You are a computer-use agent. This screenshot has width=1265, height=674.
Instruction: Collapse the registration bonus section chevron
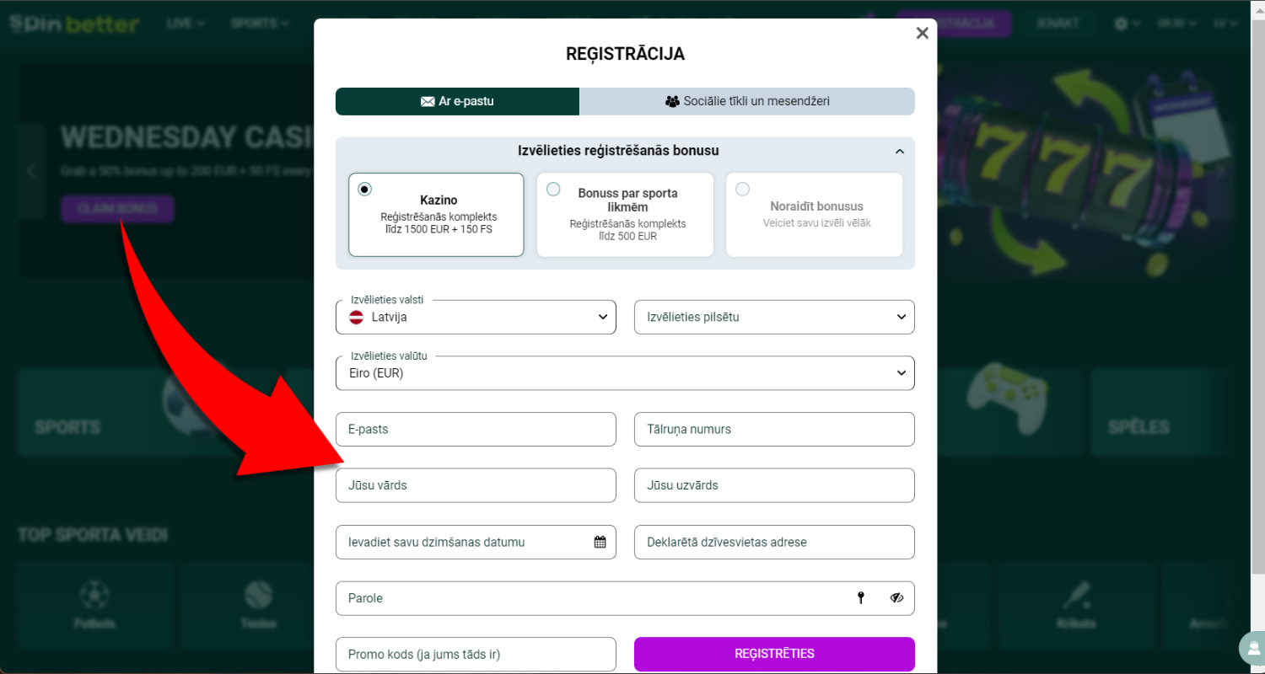900,152
